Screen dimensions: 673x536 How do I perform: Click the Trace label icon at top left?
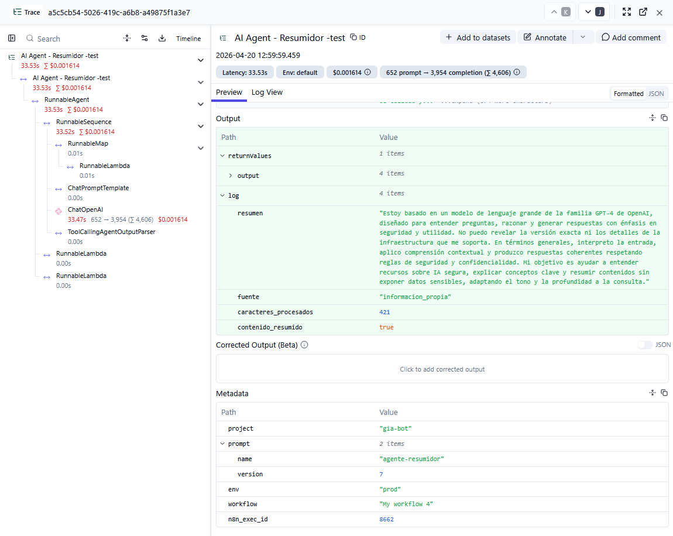tap(17, 12)
